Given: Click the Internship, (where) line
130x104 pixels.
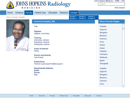Looking at the screenshot, I should 41,40.
